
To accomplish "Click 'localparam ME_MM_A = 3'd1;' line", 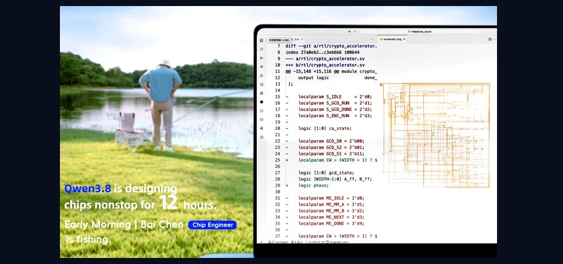I will tap(331, 205).
